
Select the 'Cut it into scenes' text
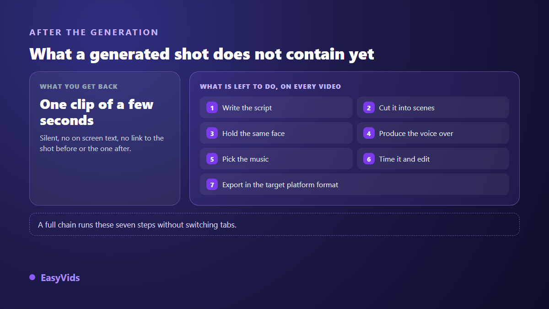[407, 108]
